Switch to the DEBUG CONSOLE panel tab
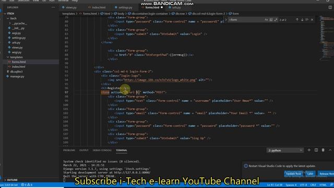334x188 pixels. (102, 150)
